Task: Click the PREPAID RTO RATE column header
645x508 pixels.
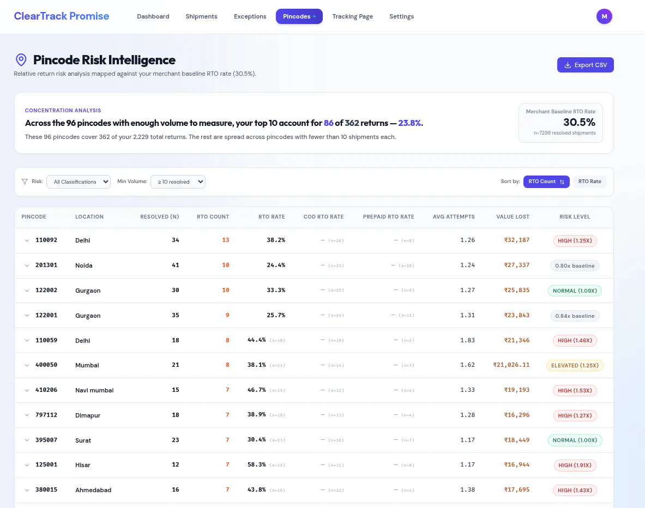Action: coord(388,217)
